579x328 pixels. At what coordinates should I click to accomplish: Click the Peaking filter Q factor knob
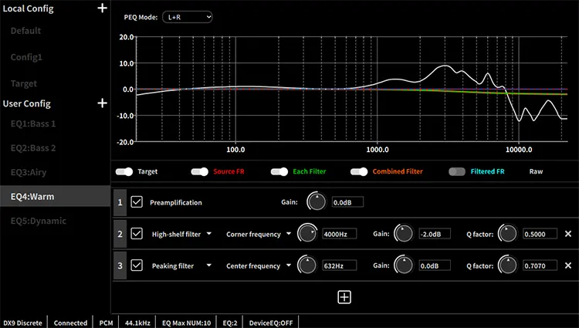coord(508,265)
